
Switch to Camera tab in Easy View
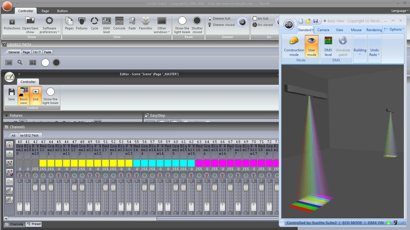(323, 30)
